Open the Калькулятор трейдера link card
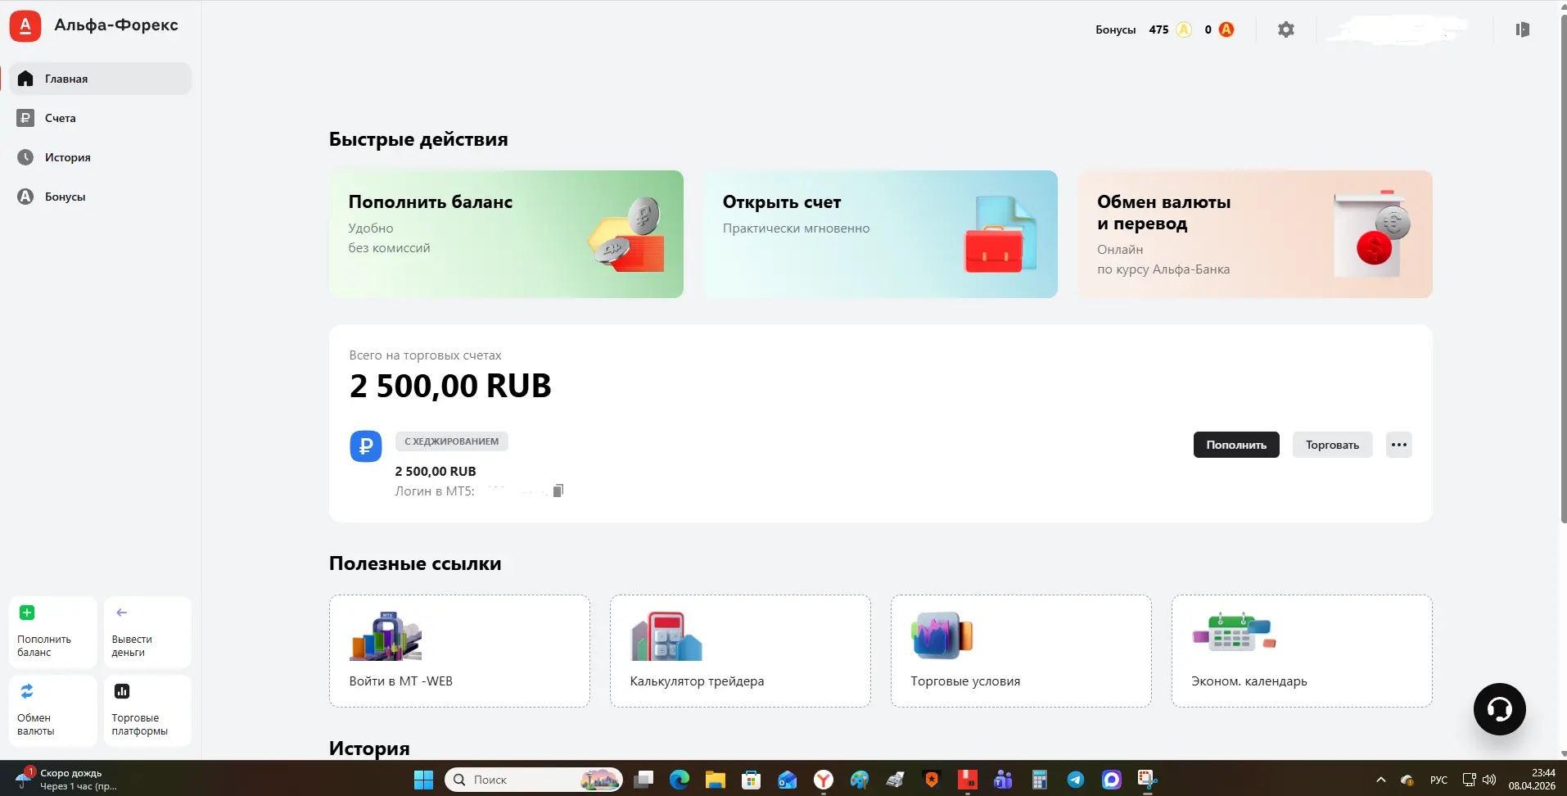 (740, 651)
